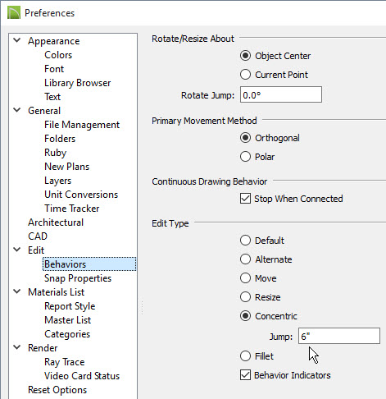Image resolution: width=386 pixels, height=399 pixels.
Task: Uncheck Stop When Connected checkbox
Action: coord(245,199)
